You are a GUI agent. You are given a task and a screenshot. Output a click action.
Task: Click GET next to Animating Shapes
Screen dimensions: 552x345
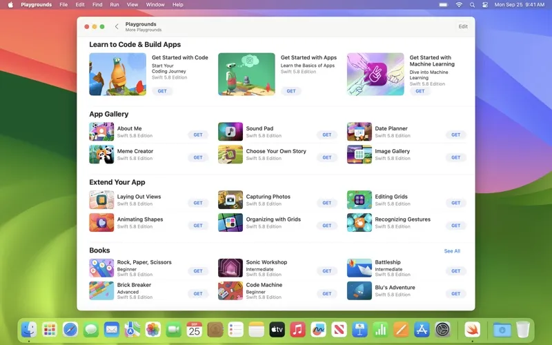[x=198, y=226]
